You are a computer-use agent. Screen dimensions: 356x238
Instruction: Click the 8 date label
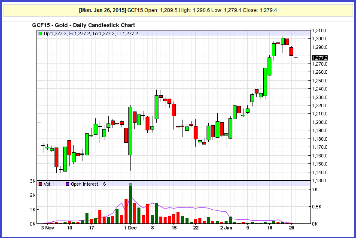click(152, 228)
